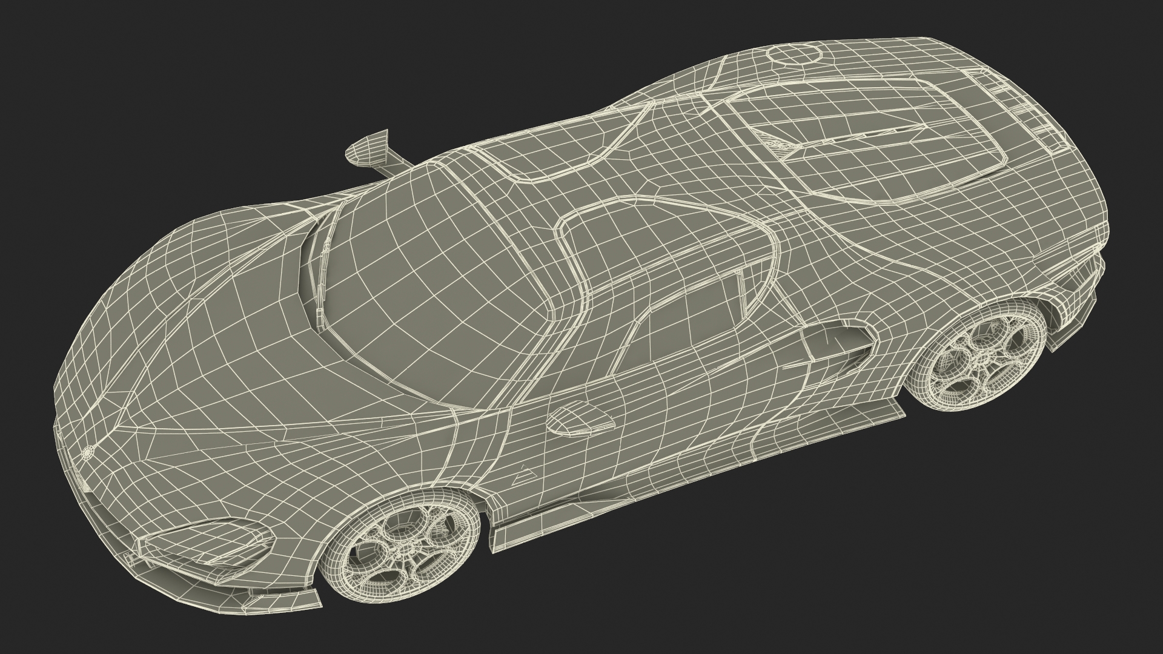Select the front headlight housing
This screenshot has width=1163, height=654.
click(x=210, y=542)
